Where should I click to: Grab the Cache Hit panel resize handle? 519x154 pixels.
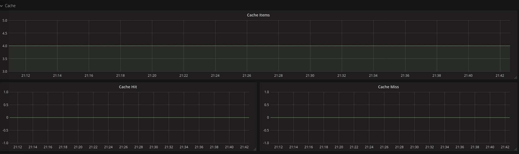[x=255, y=149]
